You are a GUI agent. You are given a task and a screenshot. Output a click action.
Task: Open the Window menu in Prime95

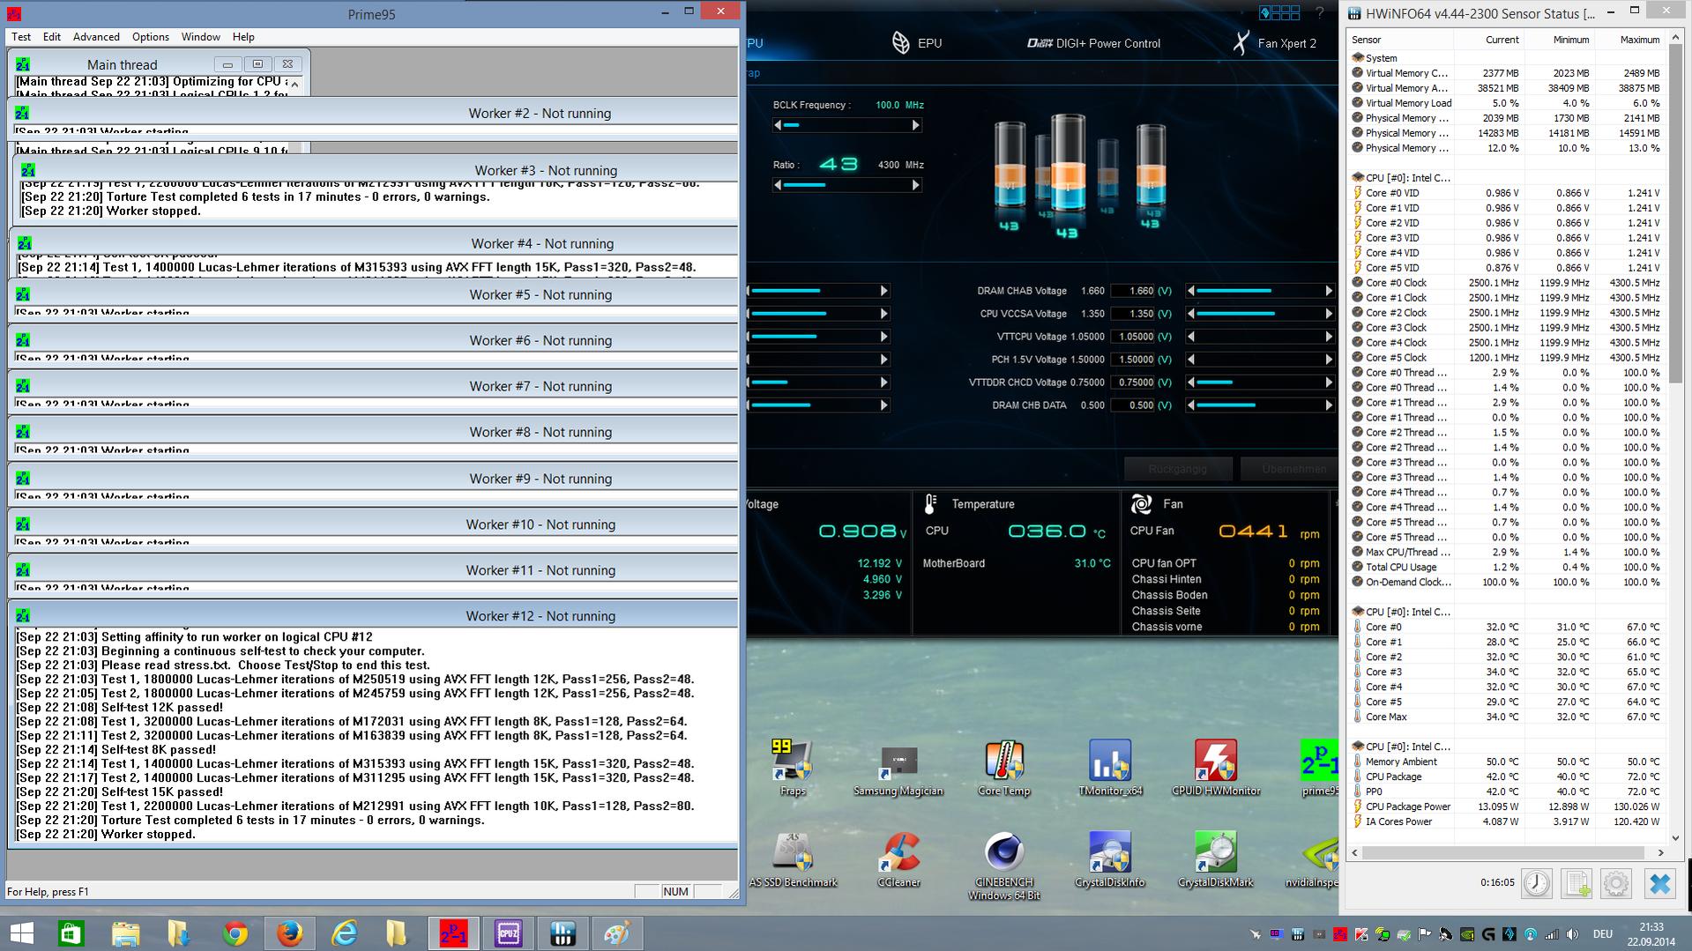pos(201,37)
